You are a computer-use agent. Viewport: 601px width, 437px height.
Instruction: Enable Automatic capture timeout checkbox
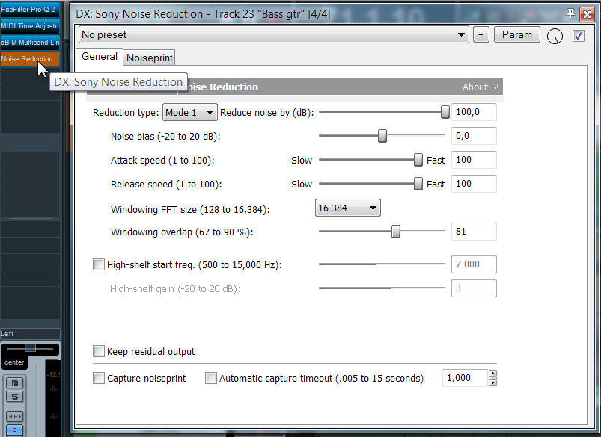click(211, 378)
